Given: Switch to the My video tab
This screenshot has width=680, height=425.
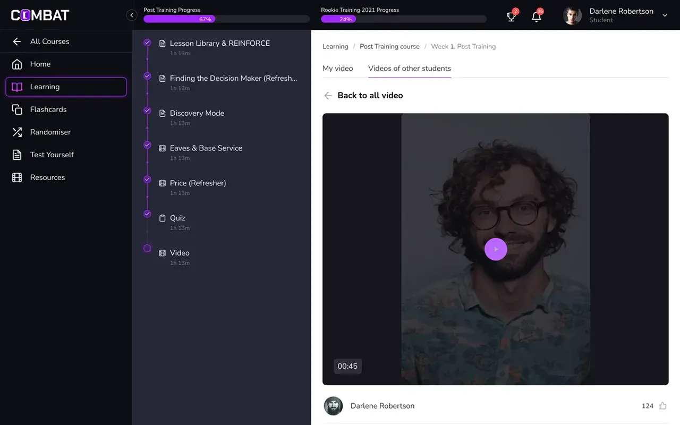Looking at the screenshot, I should (x=337, y=69).
